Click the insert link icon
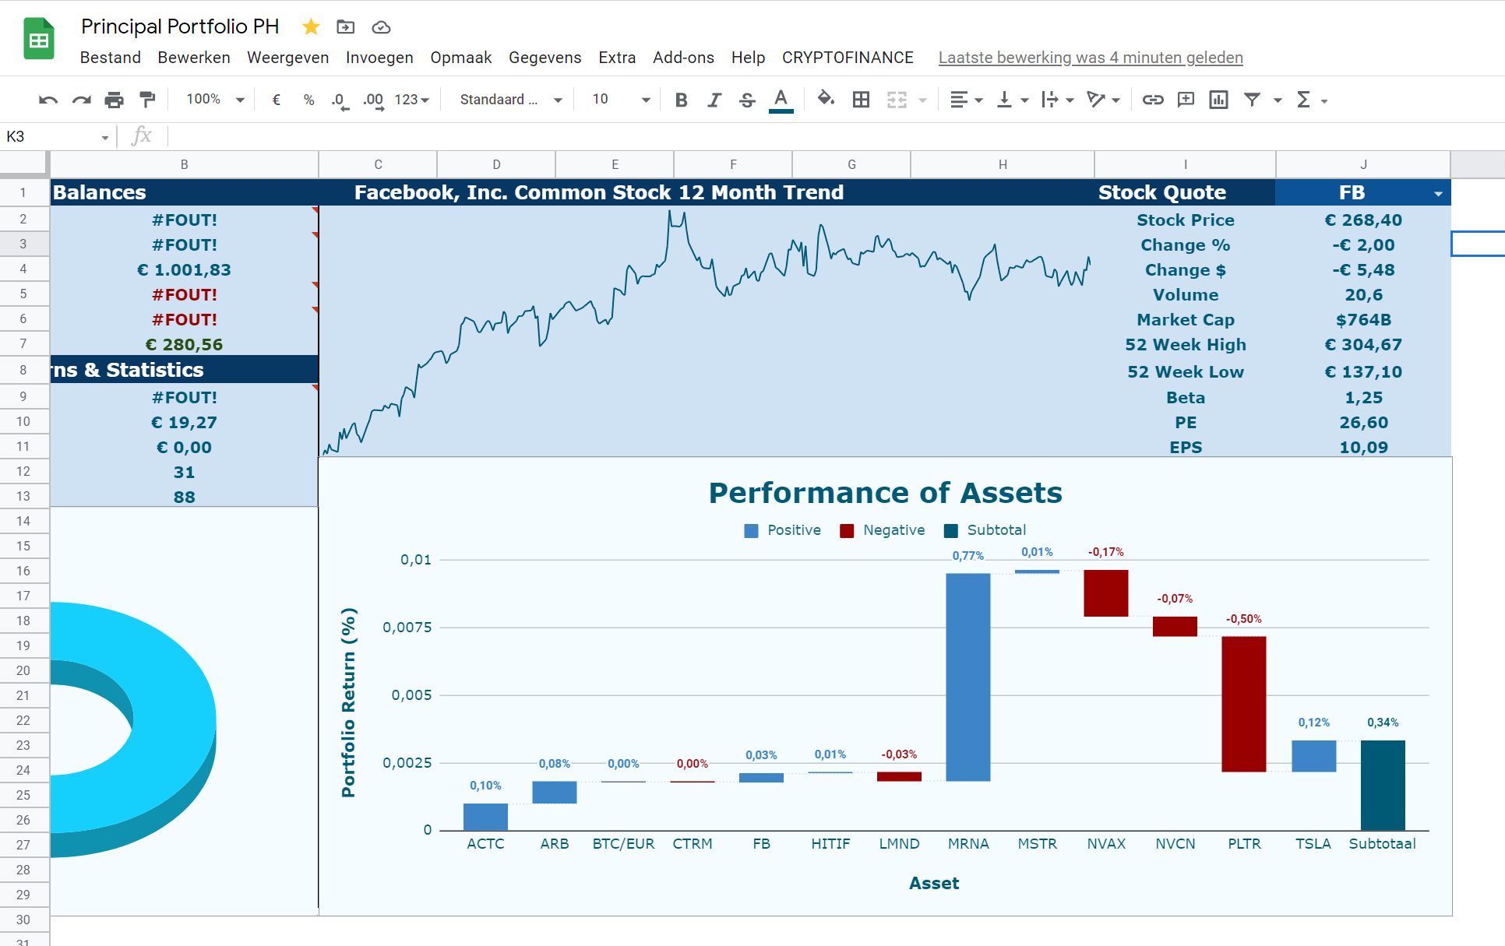The width and height of the screenshot is (1505, 946). 1153,100
